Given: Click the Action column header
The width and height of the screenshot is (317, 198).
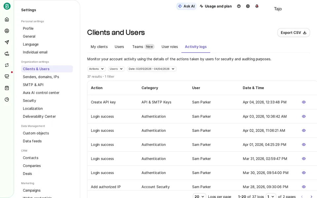Looking at the screenshot, I should (97, 88).
